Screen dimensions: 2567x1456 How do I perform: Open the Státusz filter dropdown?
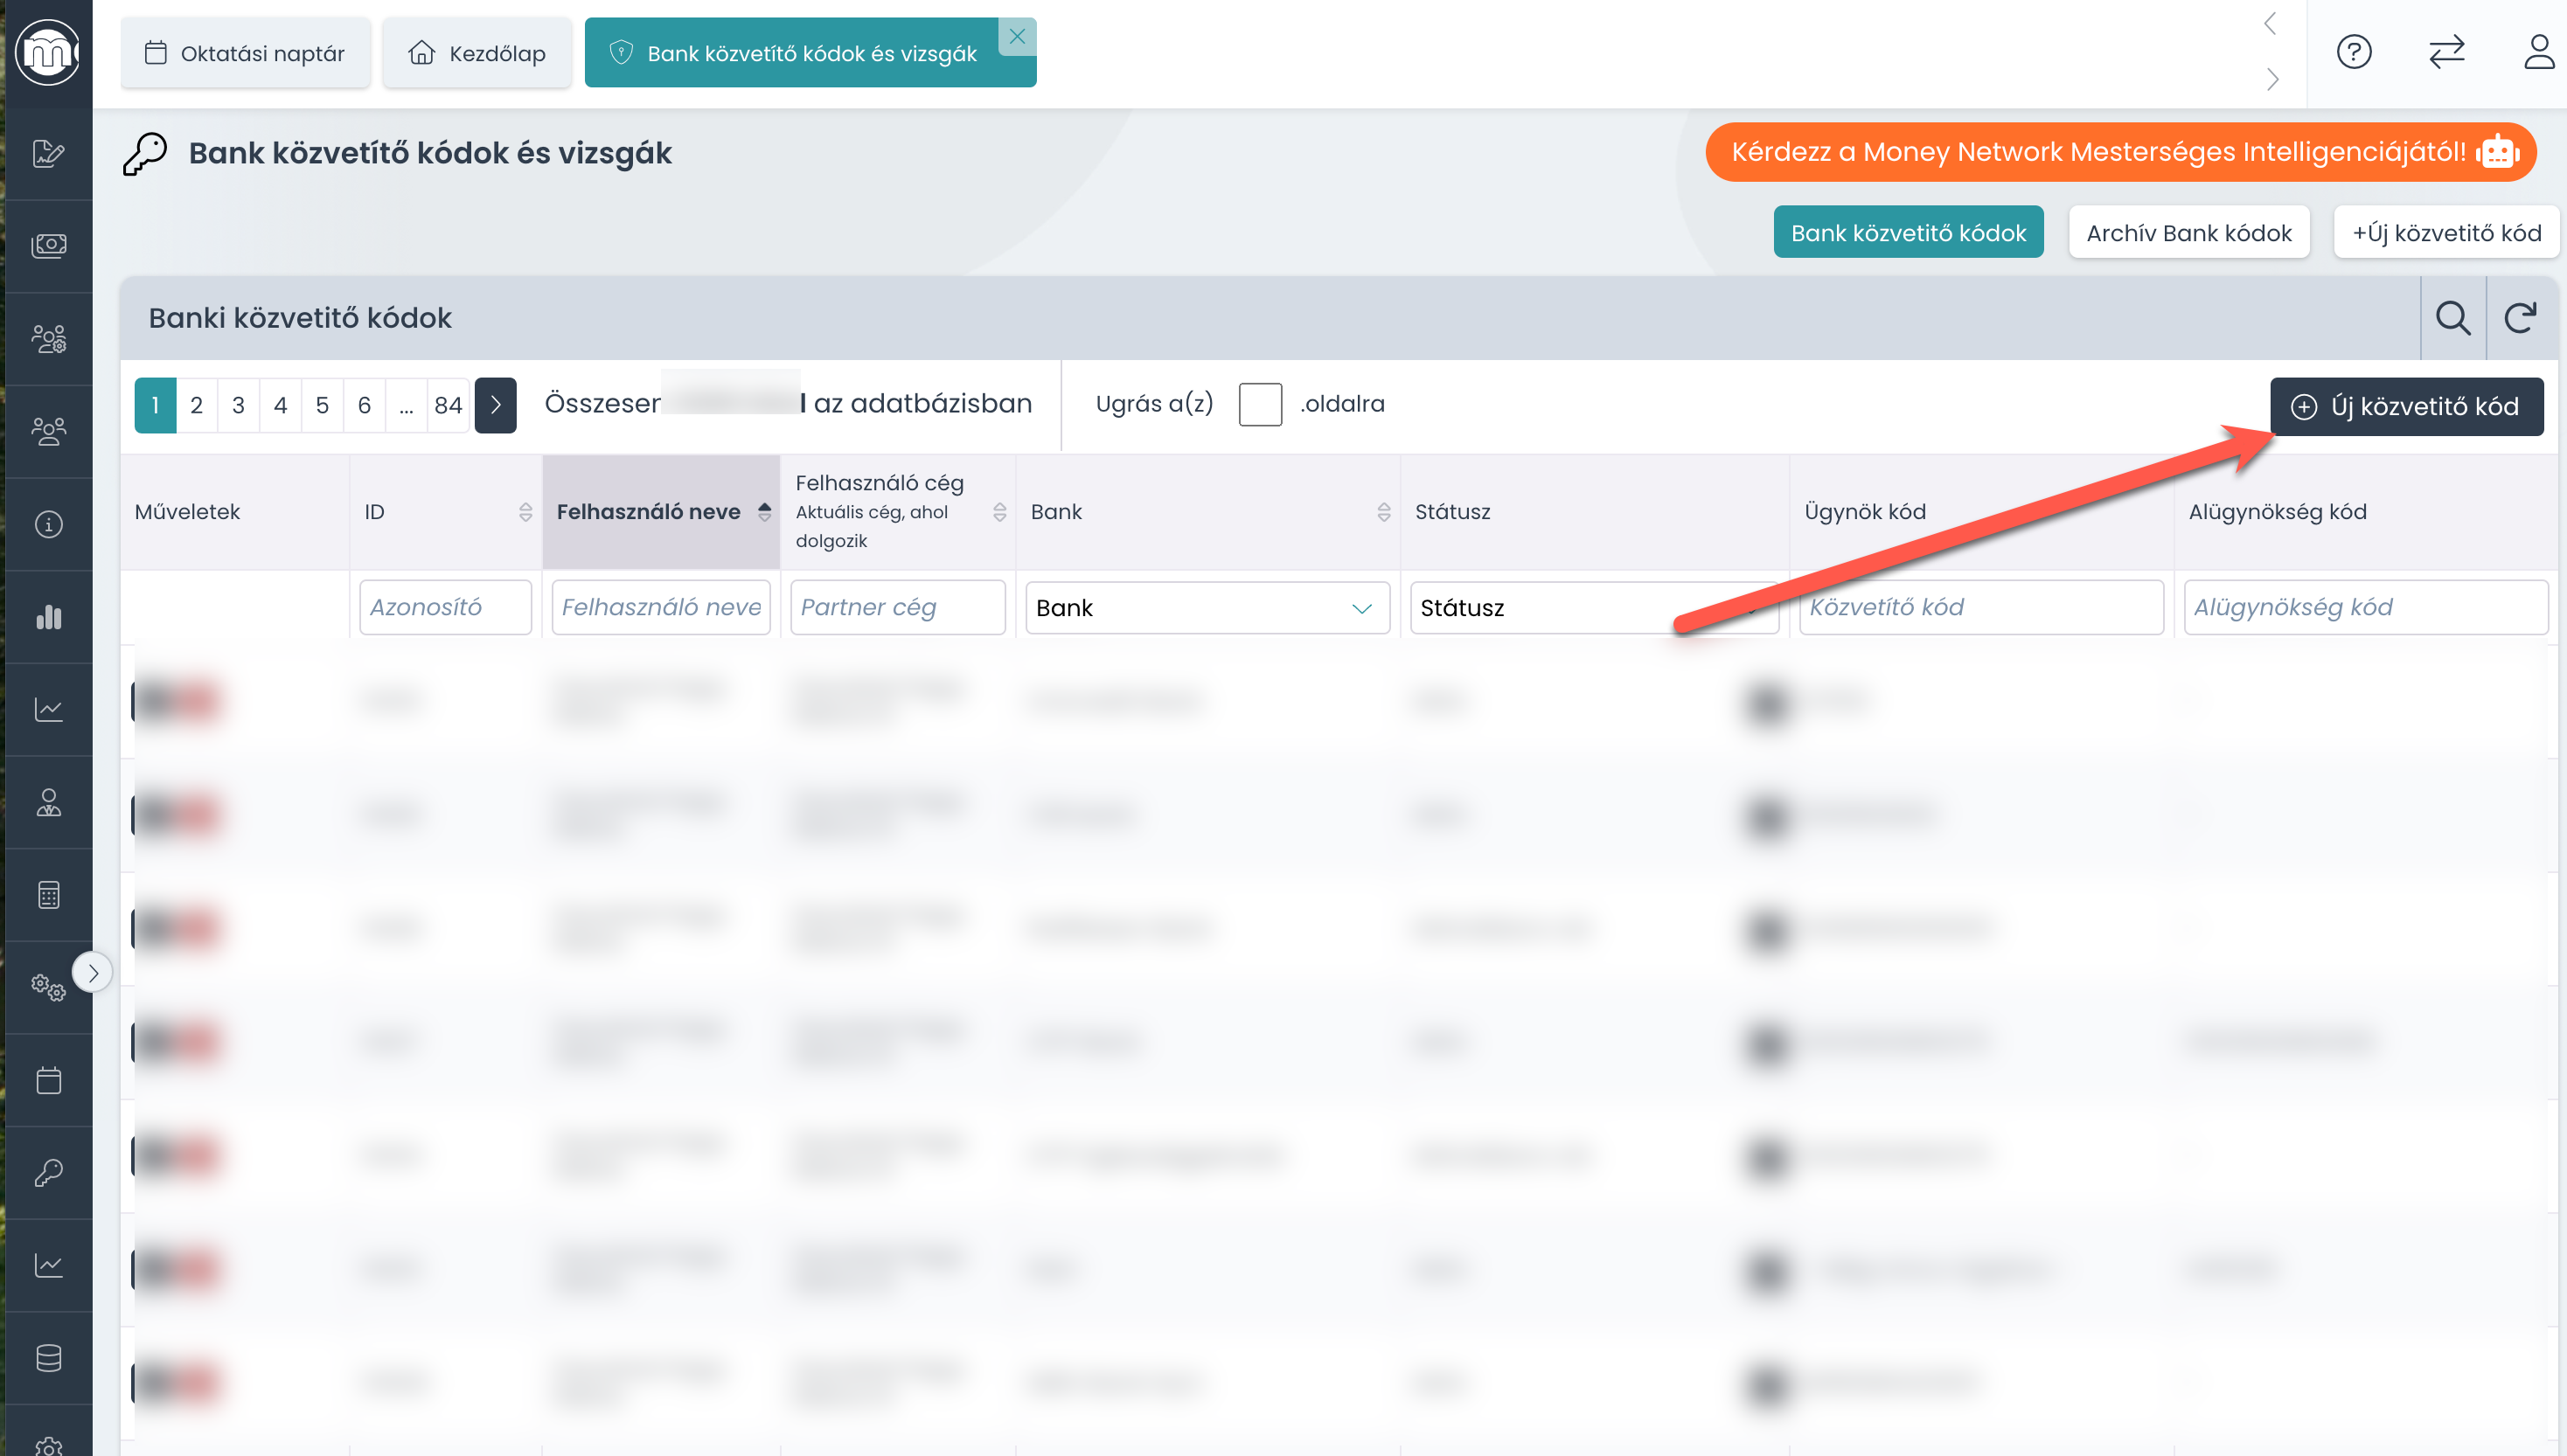pyautogui.click(x=1590, y=608)
